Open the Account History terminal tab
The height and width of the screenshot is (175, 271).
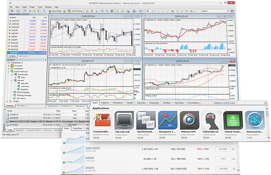[34, 130]
